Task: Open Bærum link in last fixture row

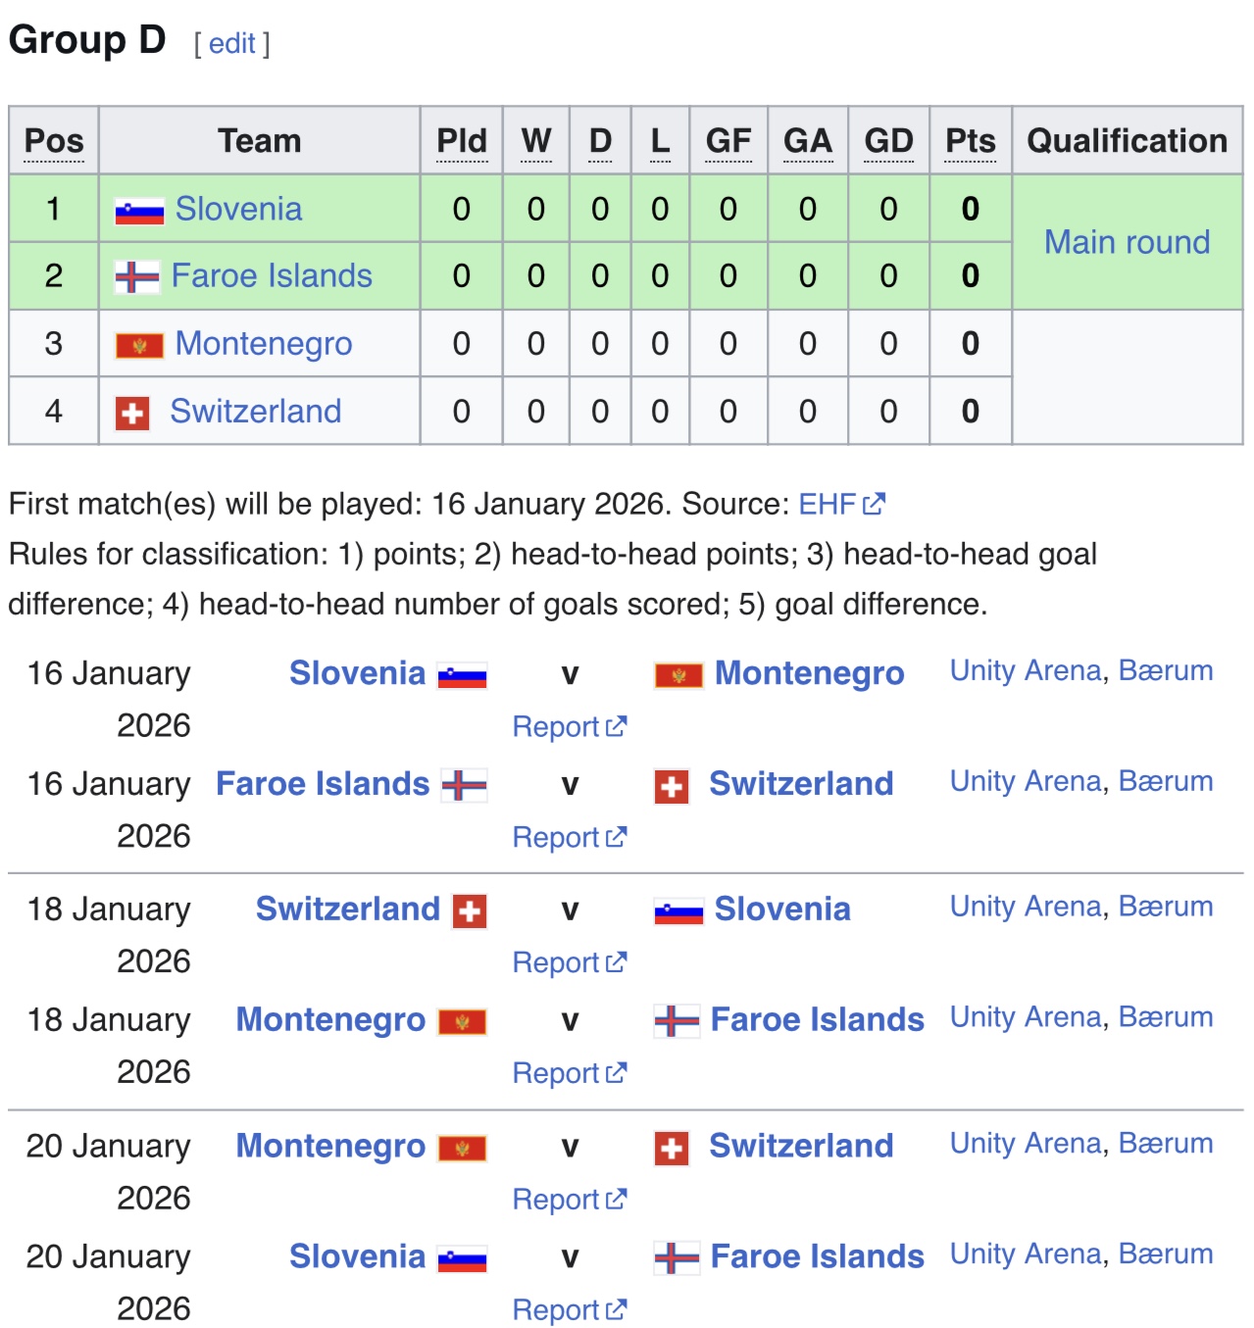Action: pyautogui.click(x=1166, y=1254)
